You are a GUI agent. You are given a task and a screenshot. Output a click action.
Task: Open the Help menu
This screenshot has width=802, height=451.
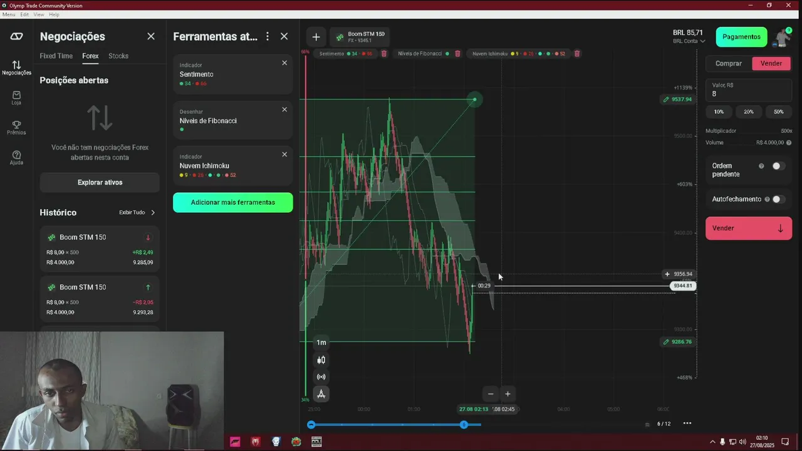click(54, 14)
